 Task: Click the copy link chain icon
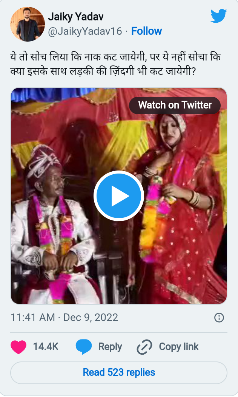pyautogui.click(x=144, y=347)
